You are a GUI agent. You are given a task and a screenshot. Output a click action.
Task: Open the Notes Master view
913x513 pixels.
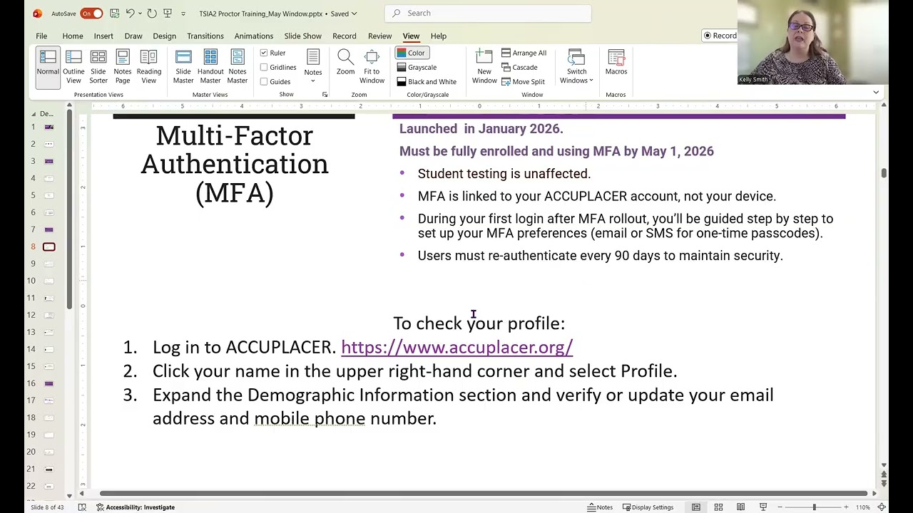(238, 66)
